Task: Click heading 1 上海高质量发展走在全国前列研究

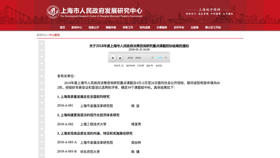Action: 83,97
